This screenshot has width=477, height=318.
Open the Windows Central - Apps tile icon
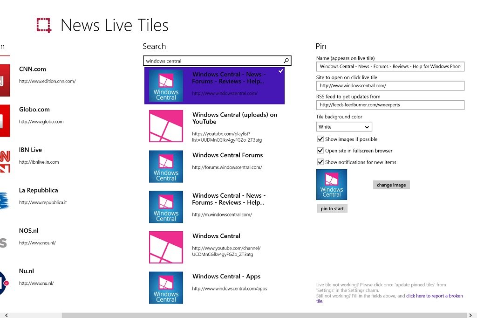[x=166, y=288]
